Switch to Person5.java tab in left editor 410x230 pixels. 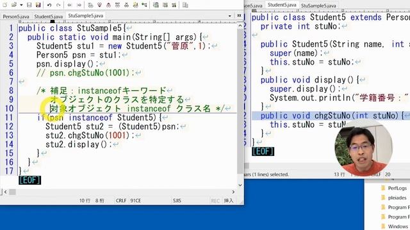tap(16, 17)
